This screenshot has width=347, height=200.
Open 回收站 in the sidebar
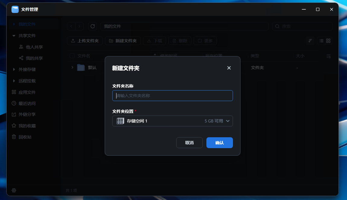tap(25, 137)
